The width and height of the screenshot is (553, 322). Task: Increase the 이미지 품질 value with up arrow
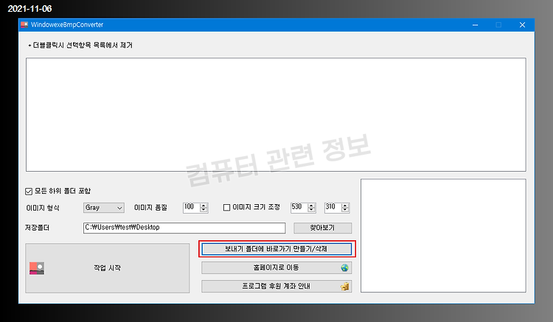pos(204,206)
